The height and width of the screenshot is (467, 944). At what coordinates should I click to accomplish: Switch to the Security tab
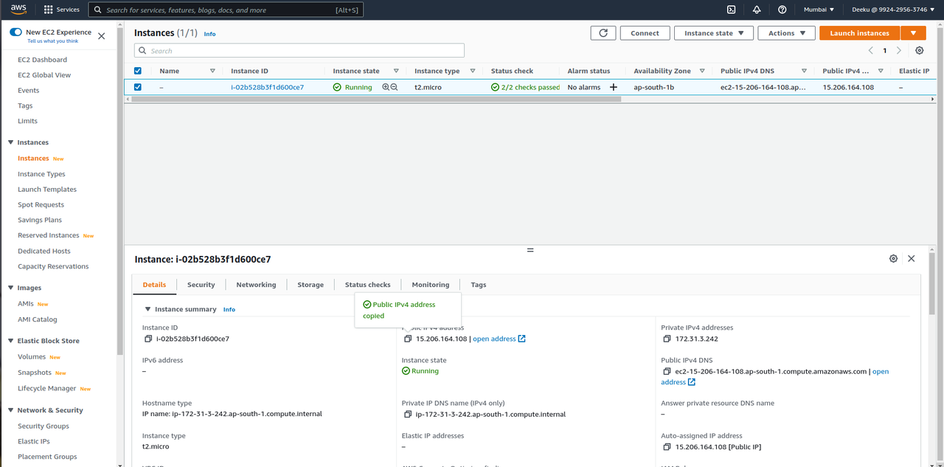(201, 285)
